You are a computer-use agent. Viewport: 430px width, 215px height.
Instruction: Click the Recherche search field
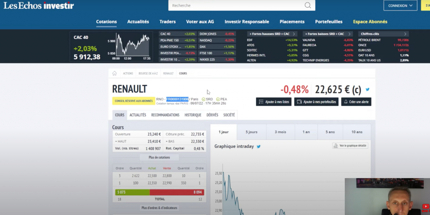(235, 5)
